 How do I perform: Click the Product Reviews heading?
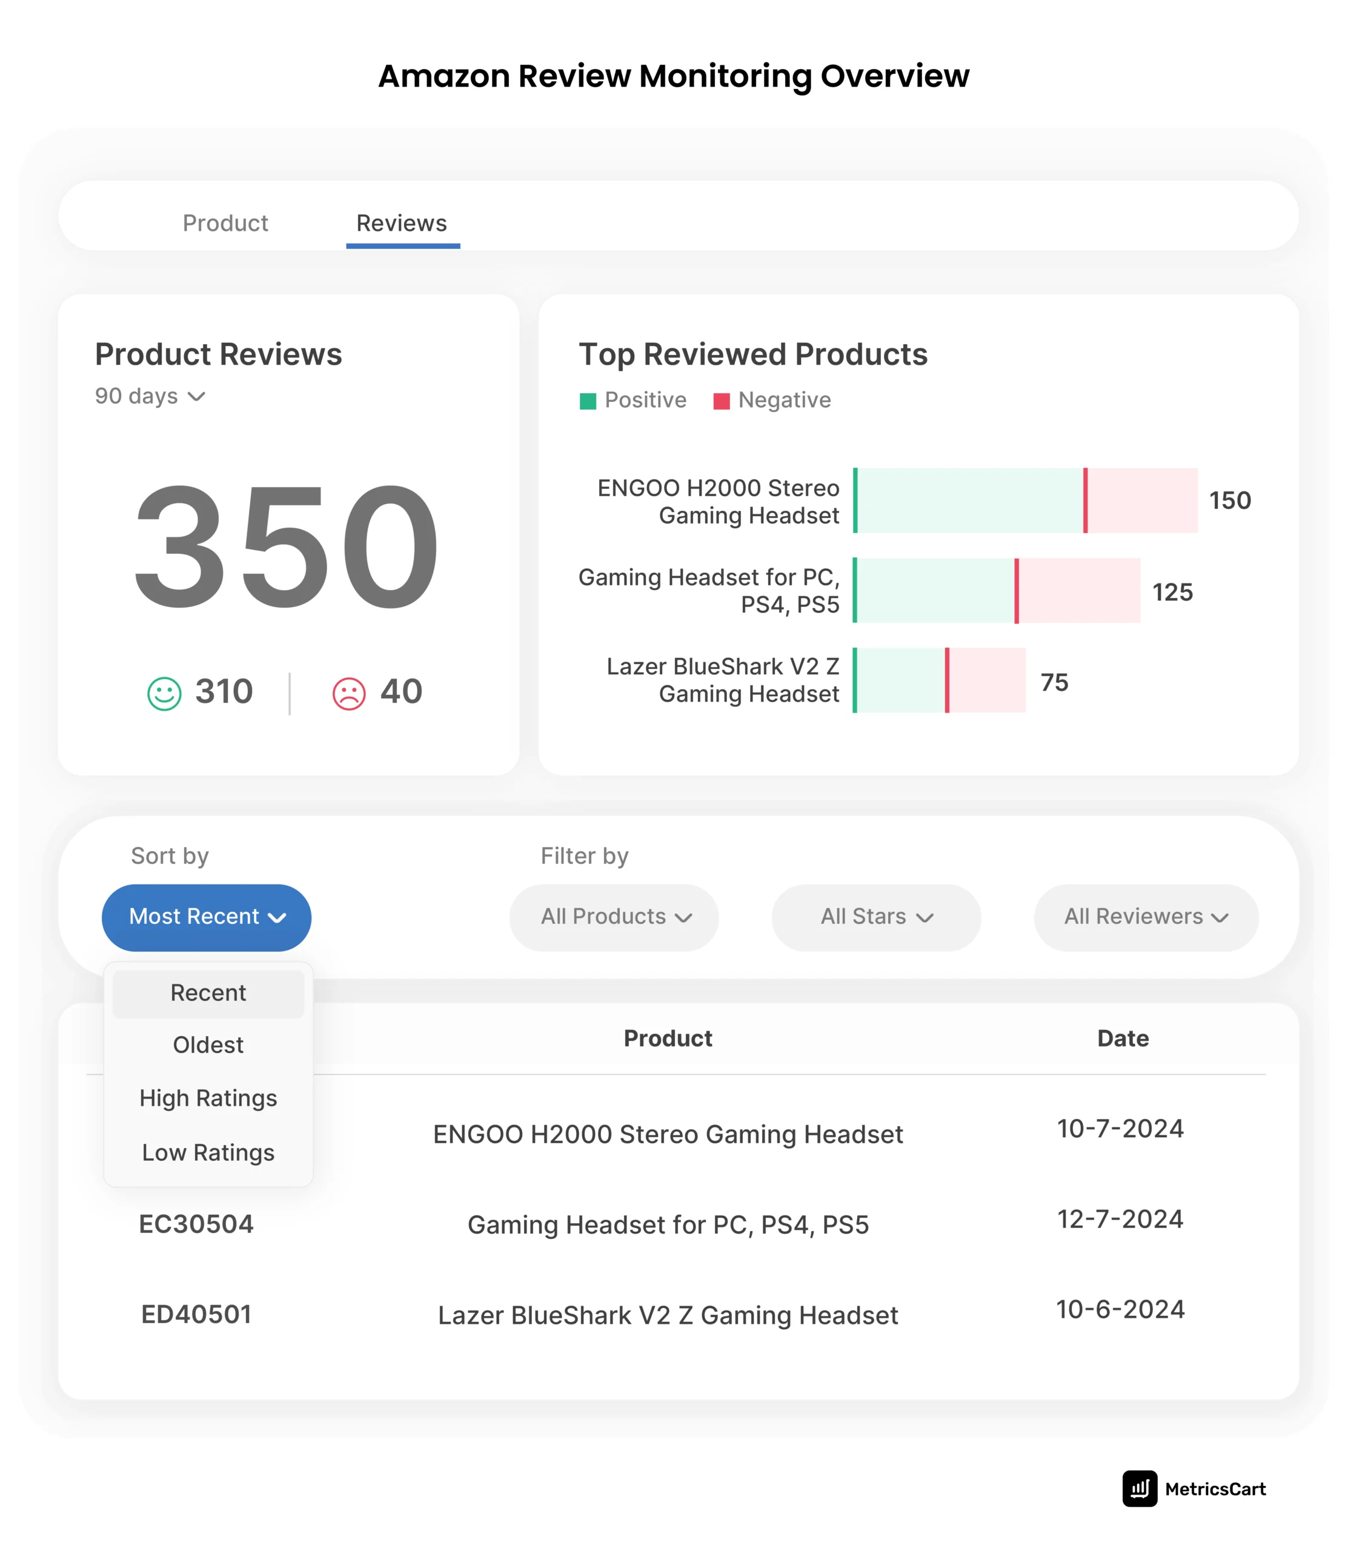tap(218, 355)
